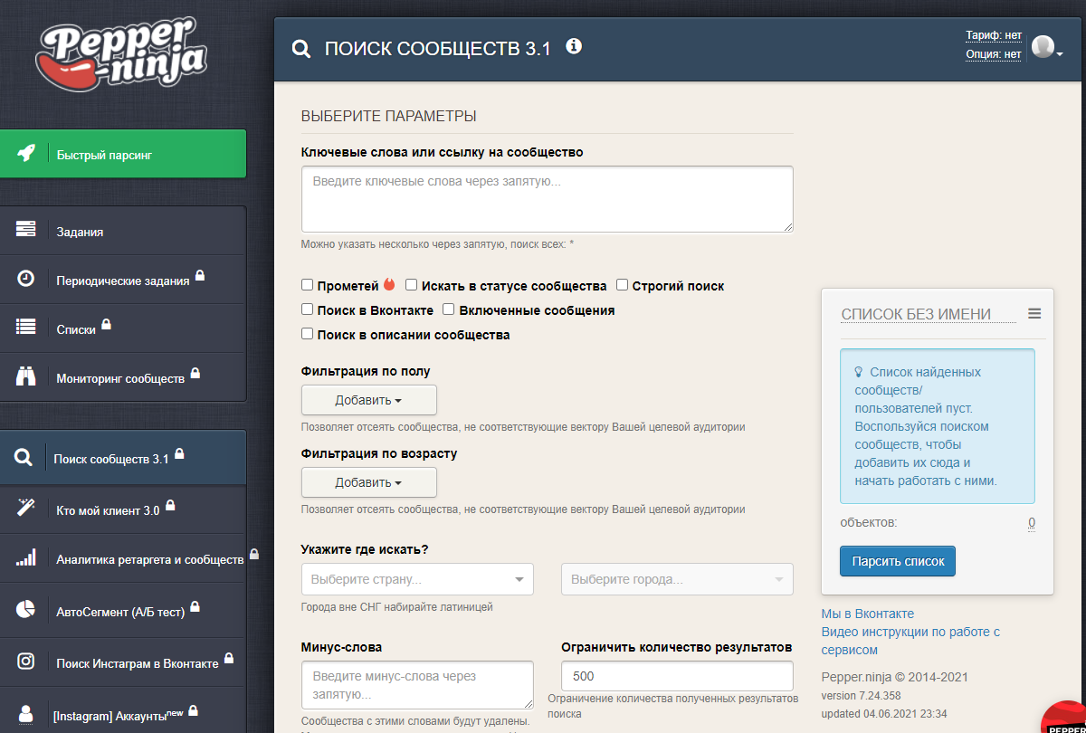This screenshot has height=733, width=1086.
Task: Select Аналитика ретаргета и сообществ item
Action: [x=123, y=559]
